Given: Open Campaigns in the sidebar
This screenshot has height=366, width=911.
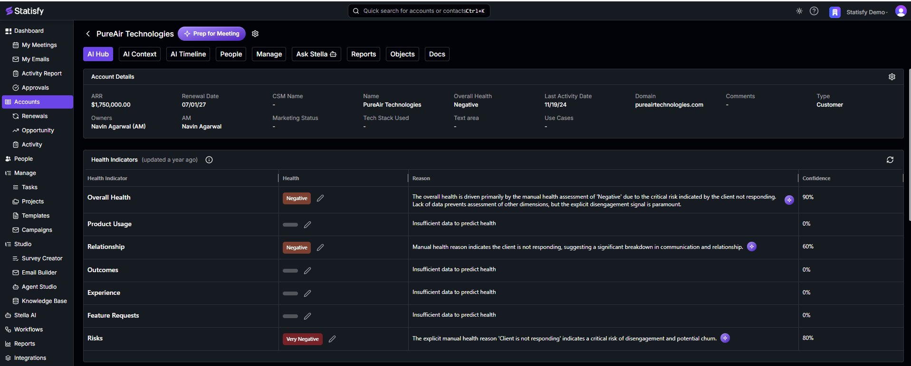Looking at the screenshot, I should 37,230.
